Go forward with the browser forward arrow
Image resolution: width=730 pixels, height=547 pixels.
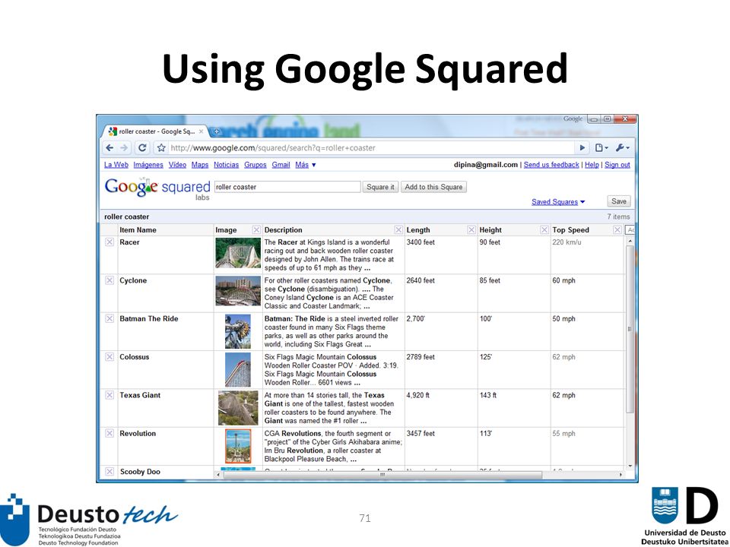[124, 148]
